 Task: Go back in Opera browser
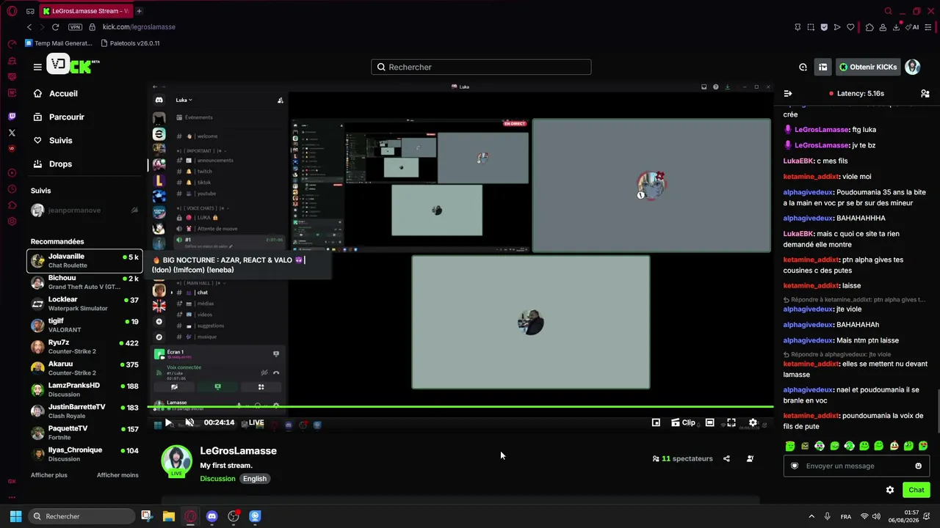click(x=29, y=27)
